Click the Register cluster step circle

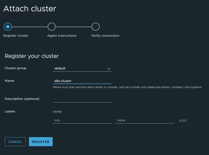point(8,26)
